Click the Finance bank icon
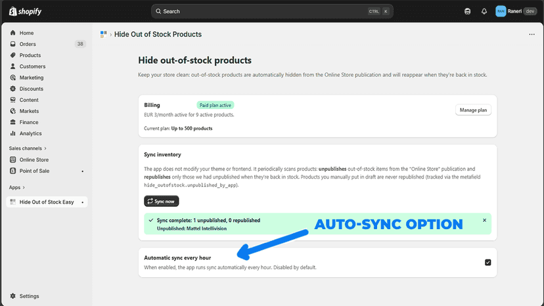Screen dimensions: 544x306 (13, 122)
